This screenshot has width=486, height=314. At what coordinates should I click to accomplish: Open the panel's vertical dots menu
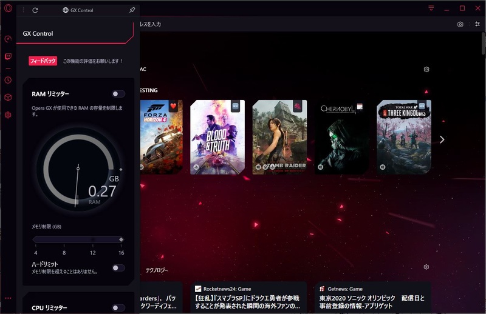[x=23, y=10]
